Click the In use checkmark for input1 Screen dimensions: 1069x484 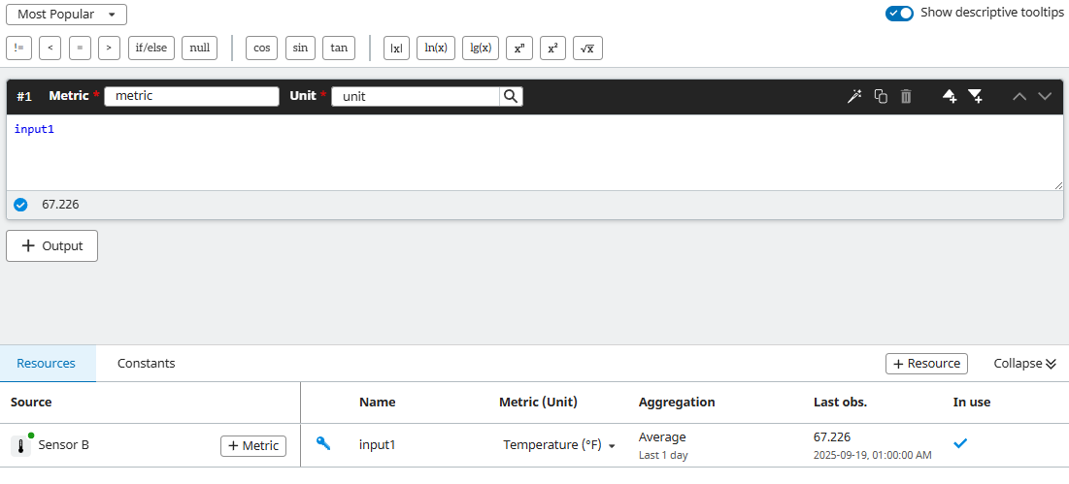coord(960,443)
